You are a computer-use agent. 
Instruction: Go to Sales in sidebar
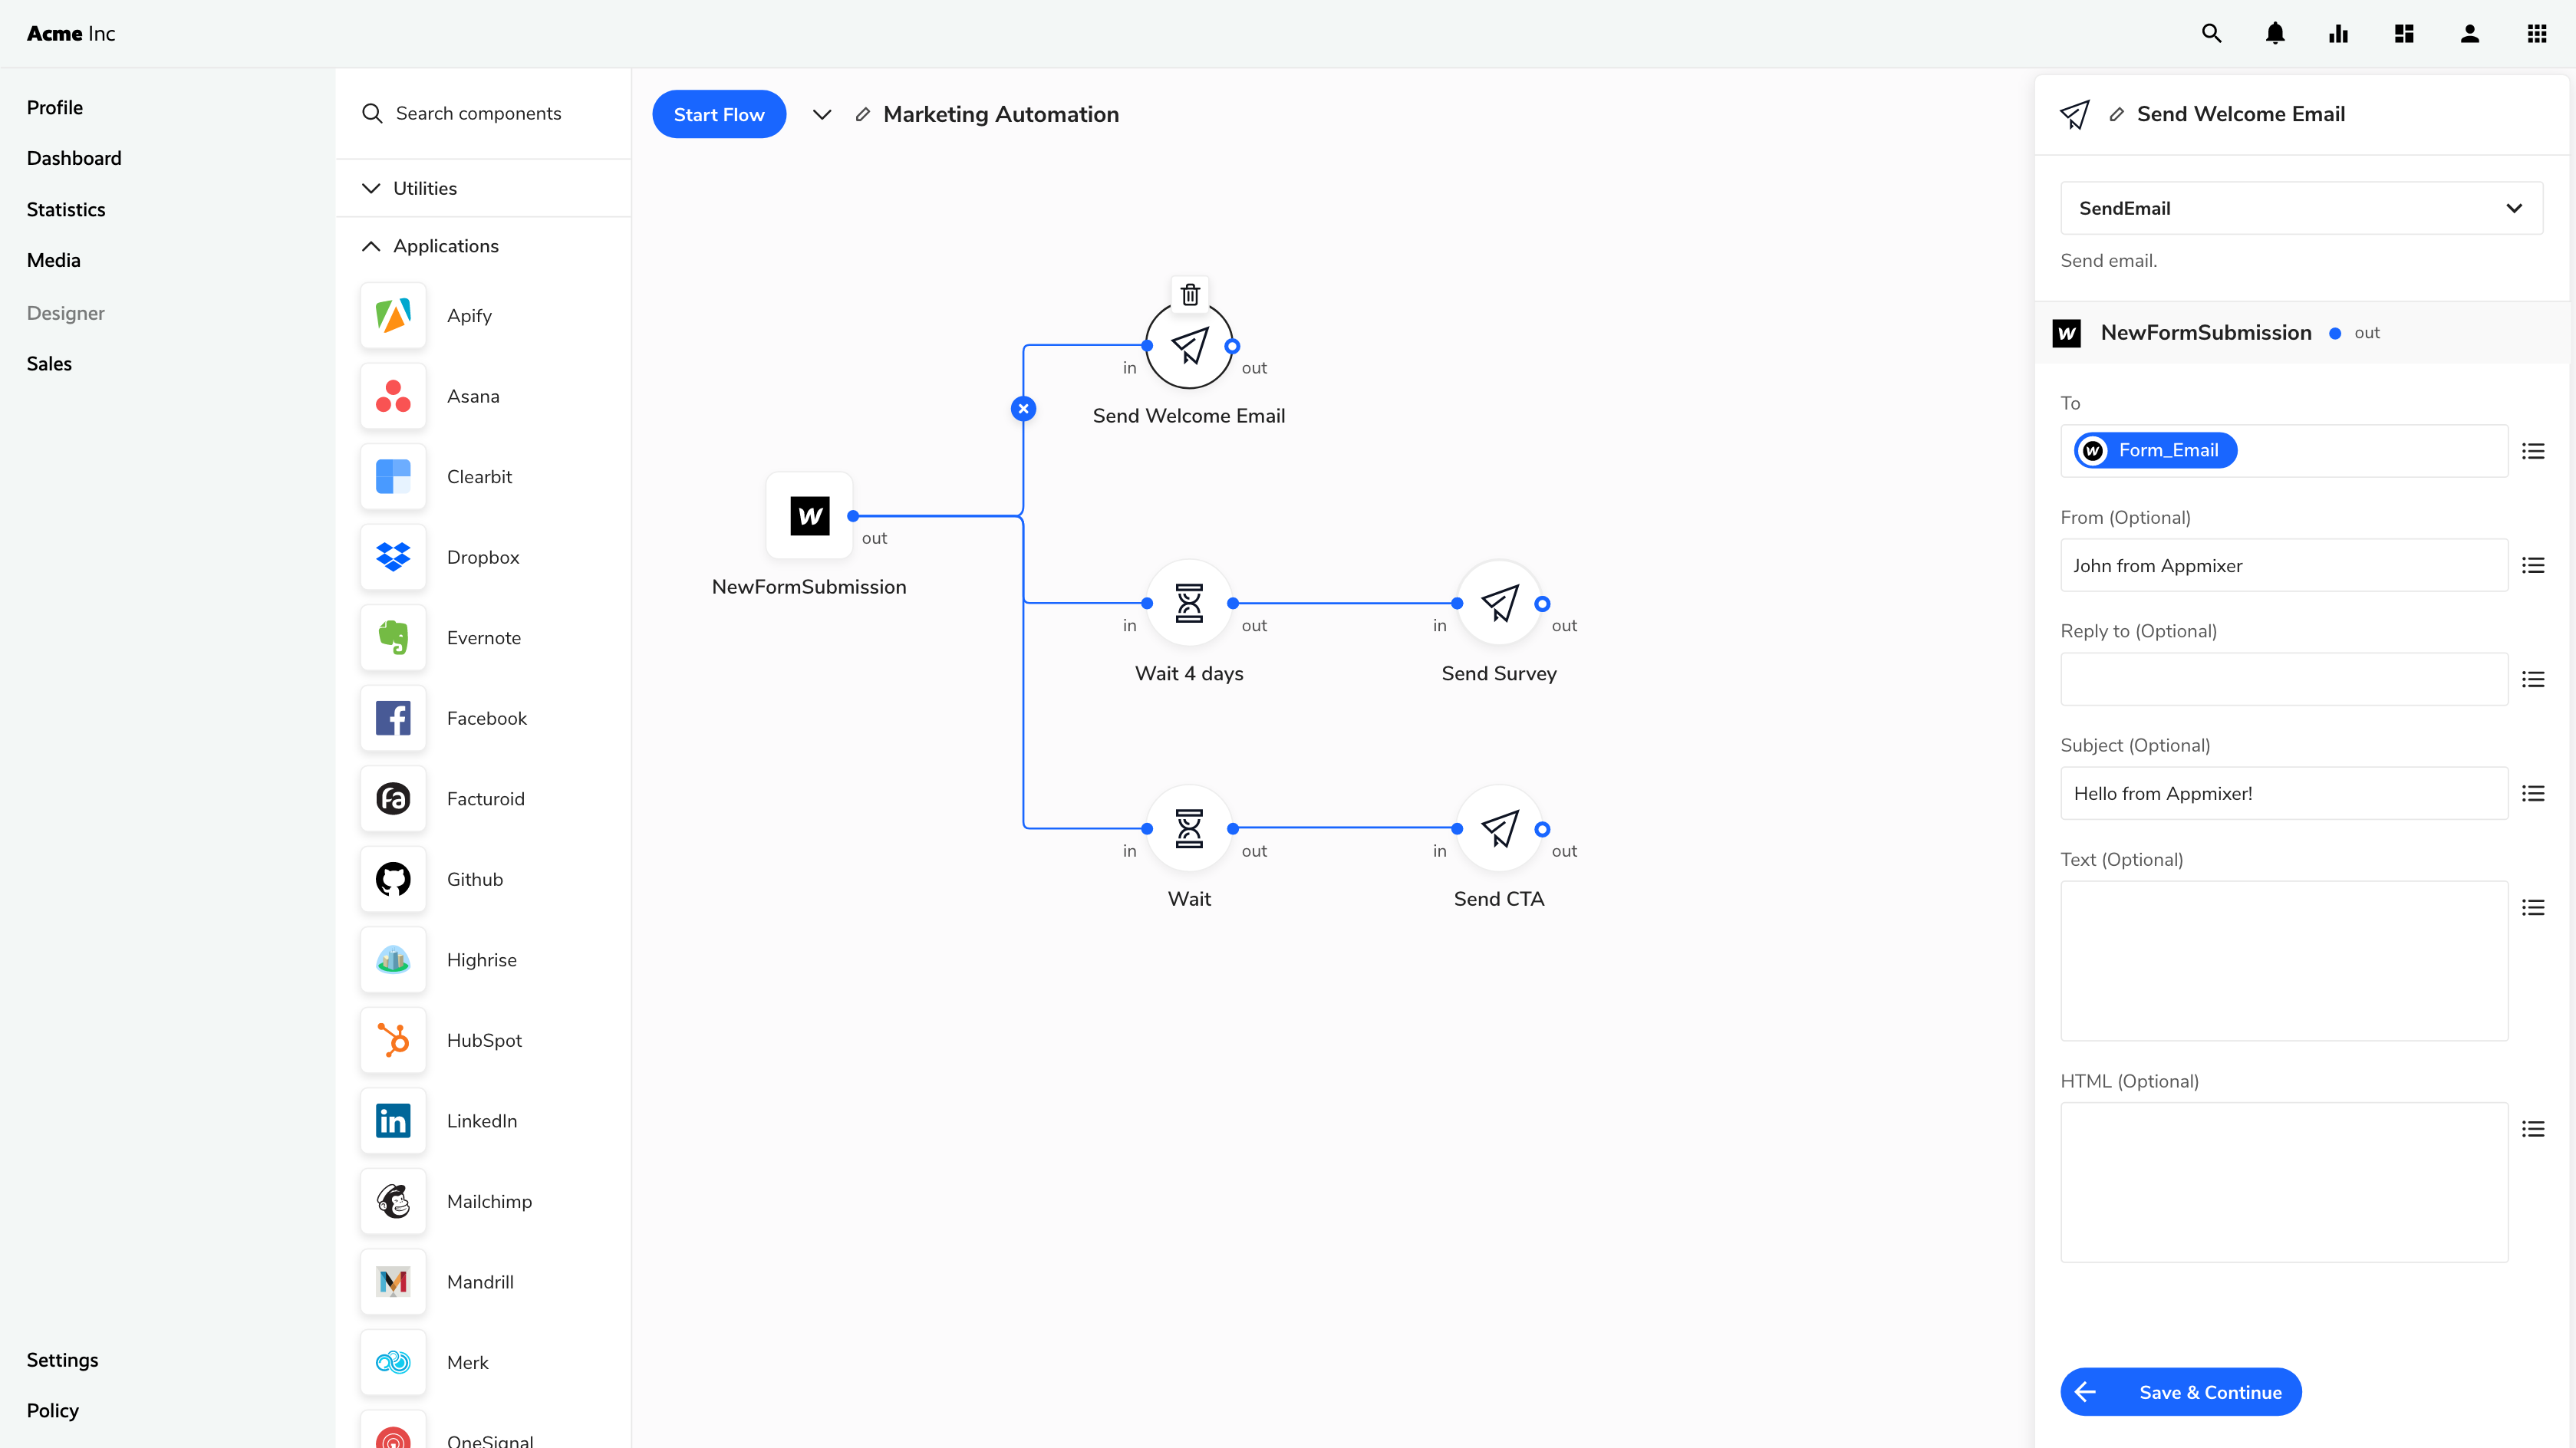click(49, 363)
